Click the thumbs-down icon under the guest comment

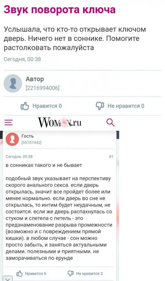coord(70,274)
